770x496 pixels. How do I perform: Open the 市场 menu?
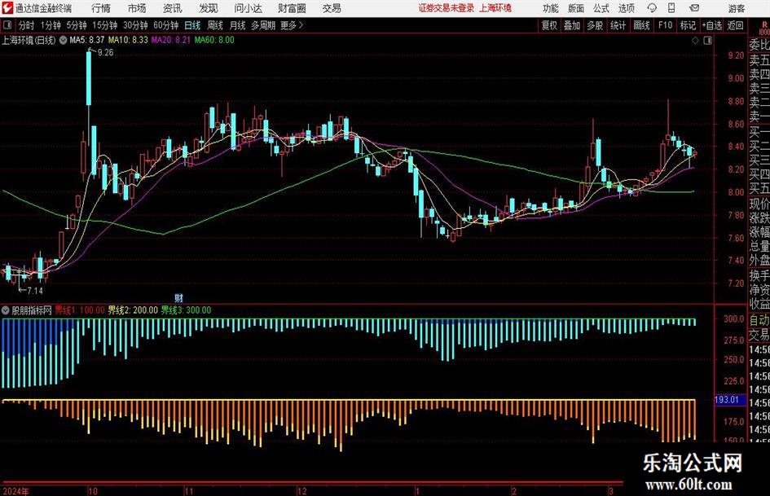pyautogui.click(x=137, y=8)
